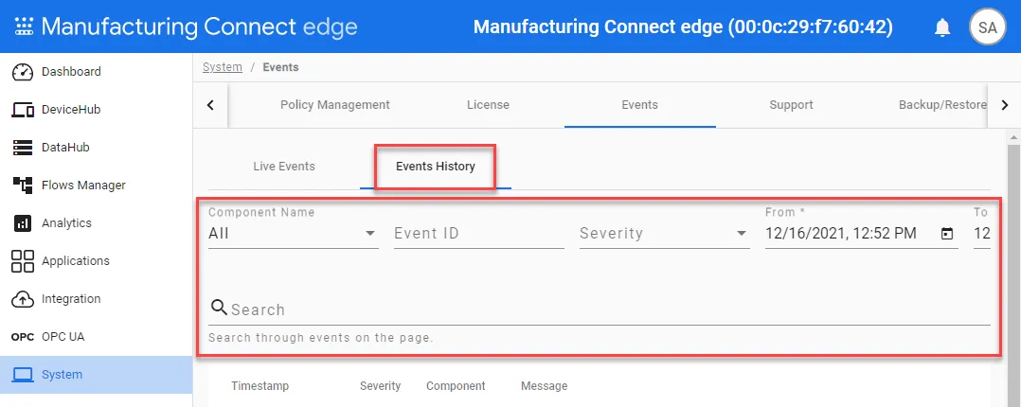Open OPC UA menu item
1021x407 pixels.
[63, 337]
